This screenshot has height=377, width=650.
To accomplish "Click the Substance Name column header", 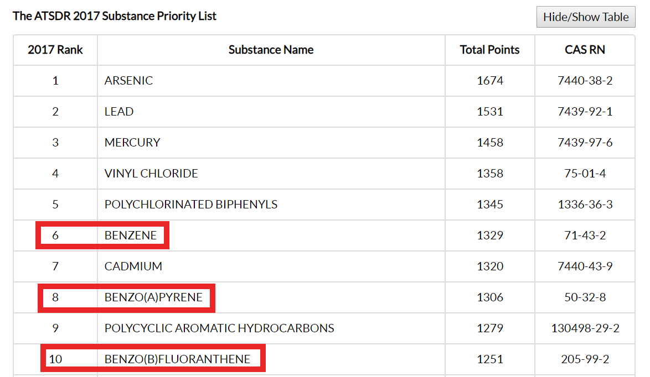I will pyautogui.click(x=271, y=50).
